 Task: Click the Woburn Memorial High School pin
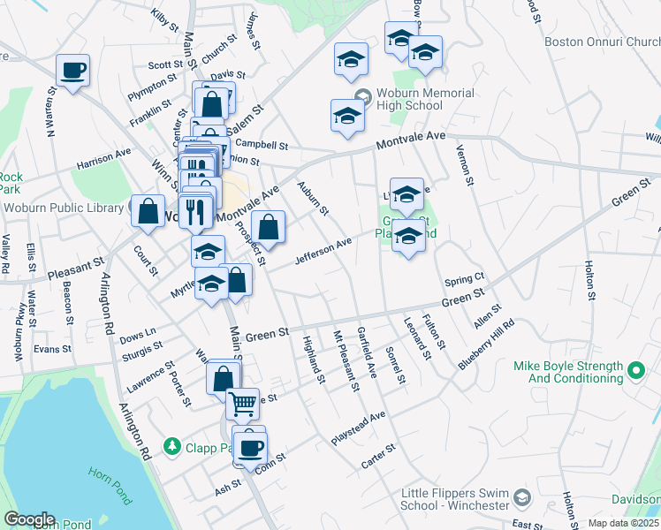363,98
